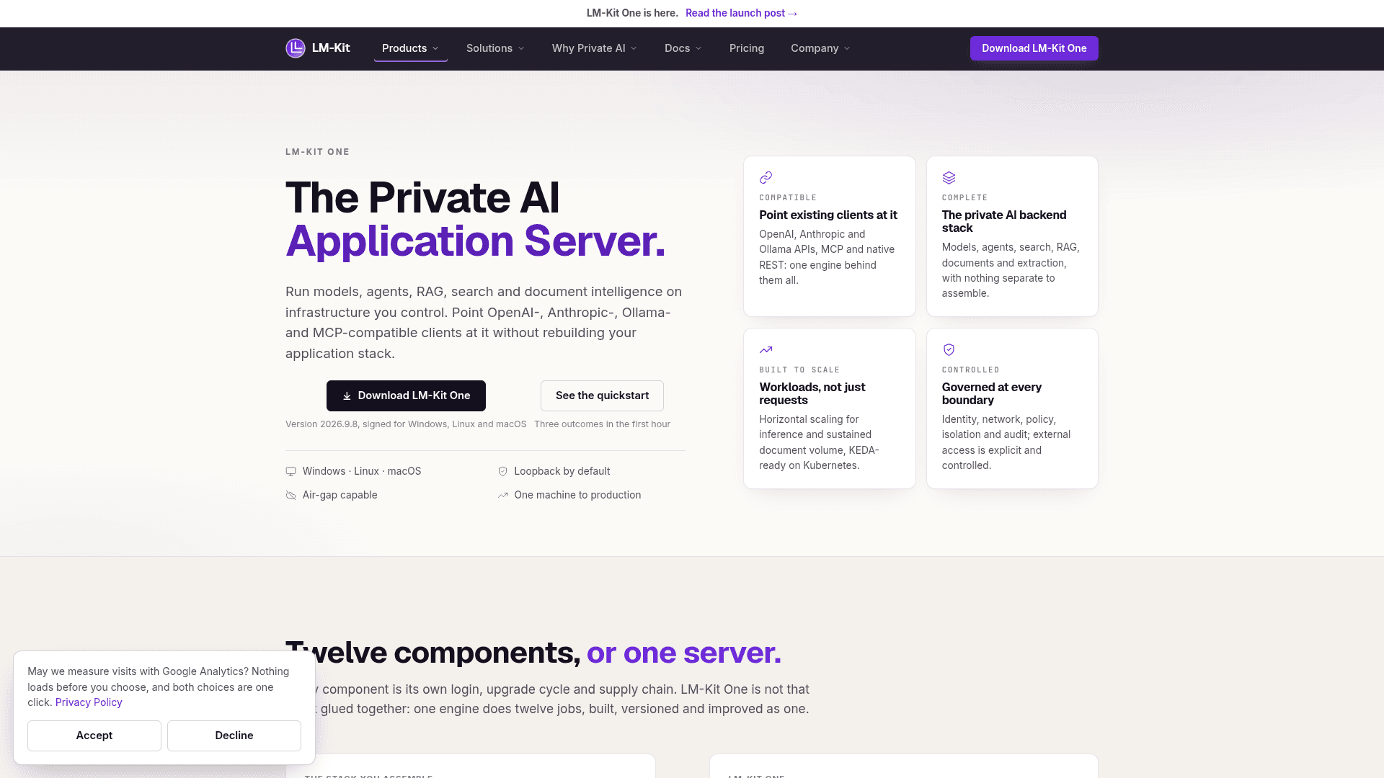Click the purple Download LM-Kit One header button
Viewport: 1384px width, 778px height.
[x=1034, y=48]
